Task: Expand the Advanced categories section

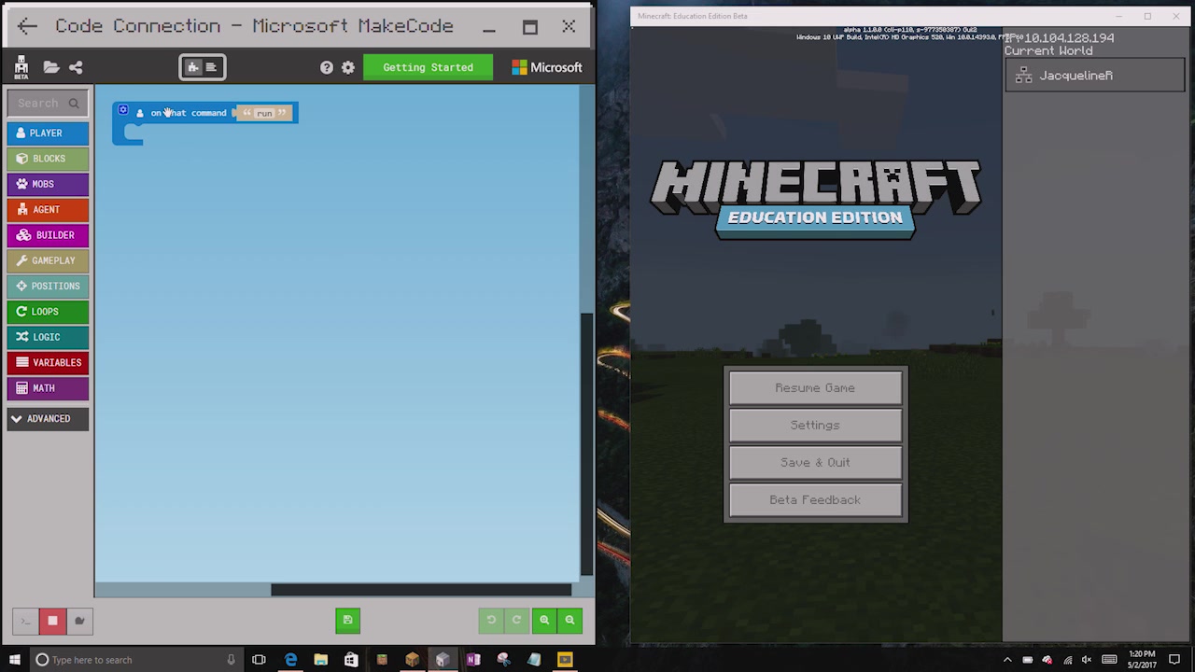Action: click(48, 419)
